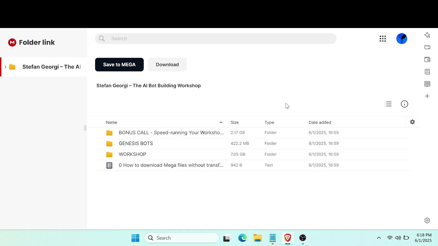Add new sidebar item plus icon
The width and height of the screenshot is (438, 246).
click(x=427, y=96)
